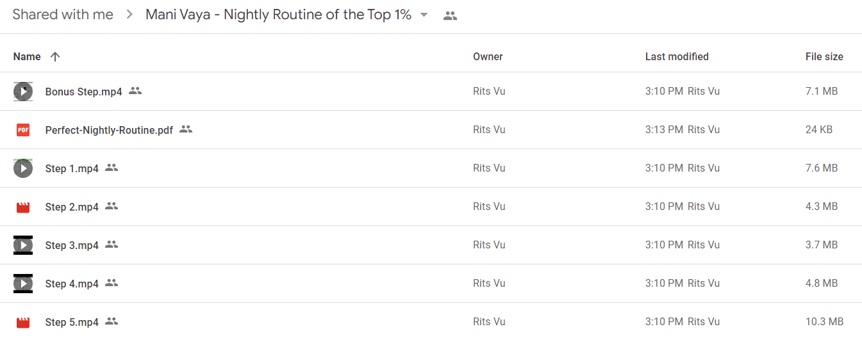Sort files by the Name column header
This screenshot has width=862, height=338.
pos(27,56)
